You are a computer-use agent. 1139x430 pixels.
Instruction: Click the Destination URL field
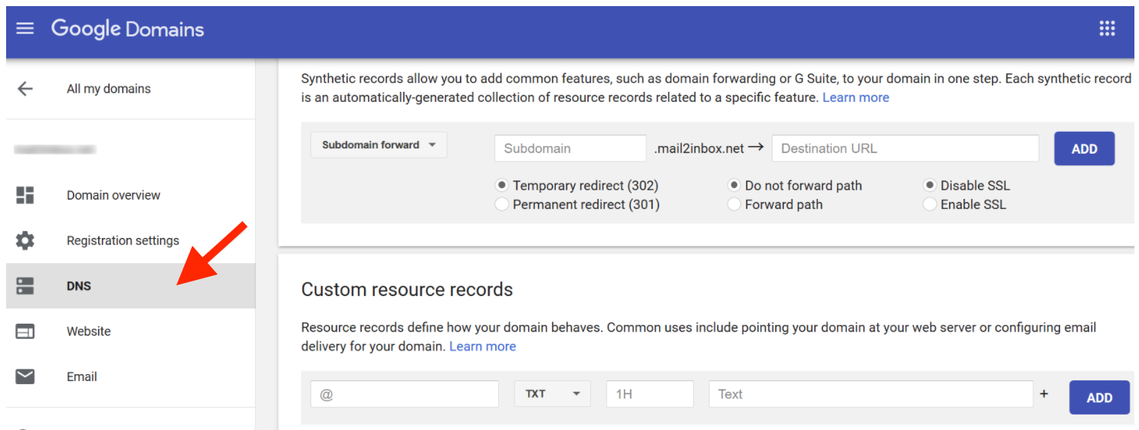905,148
